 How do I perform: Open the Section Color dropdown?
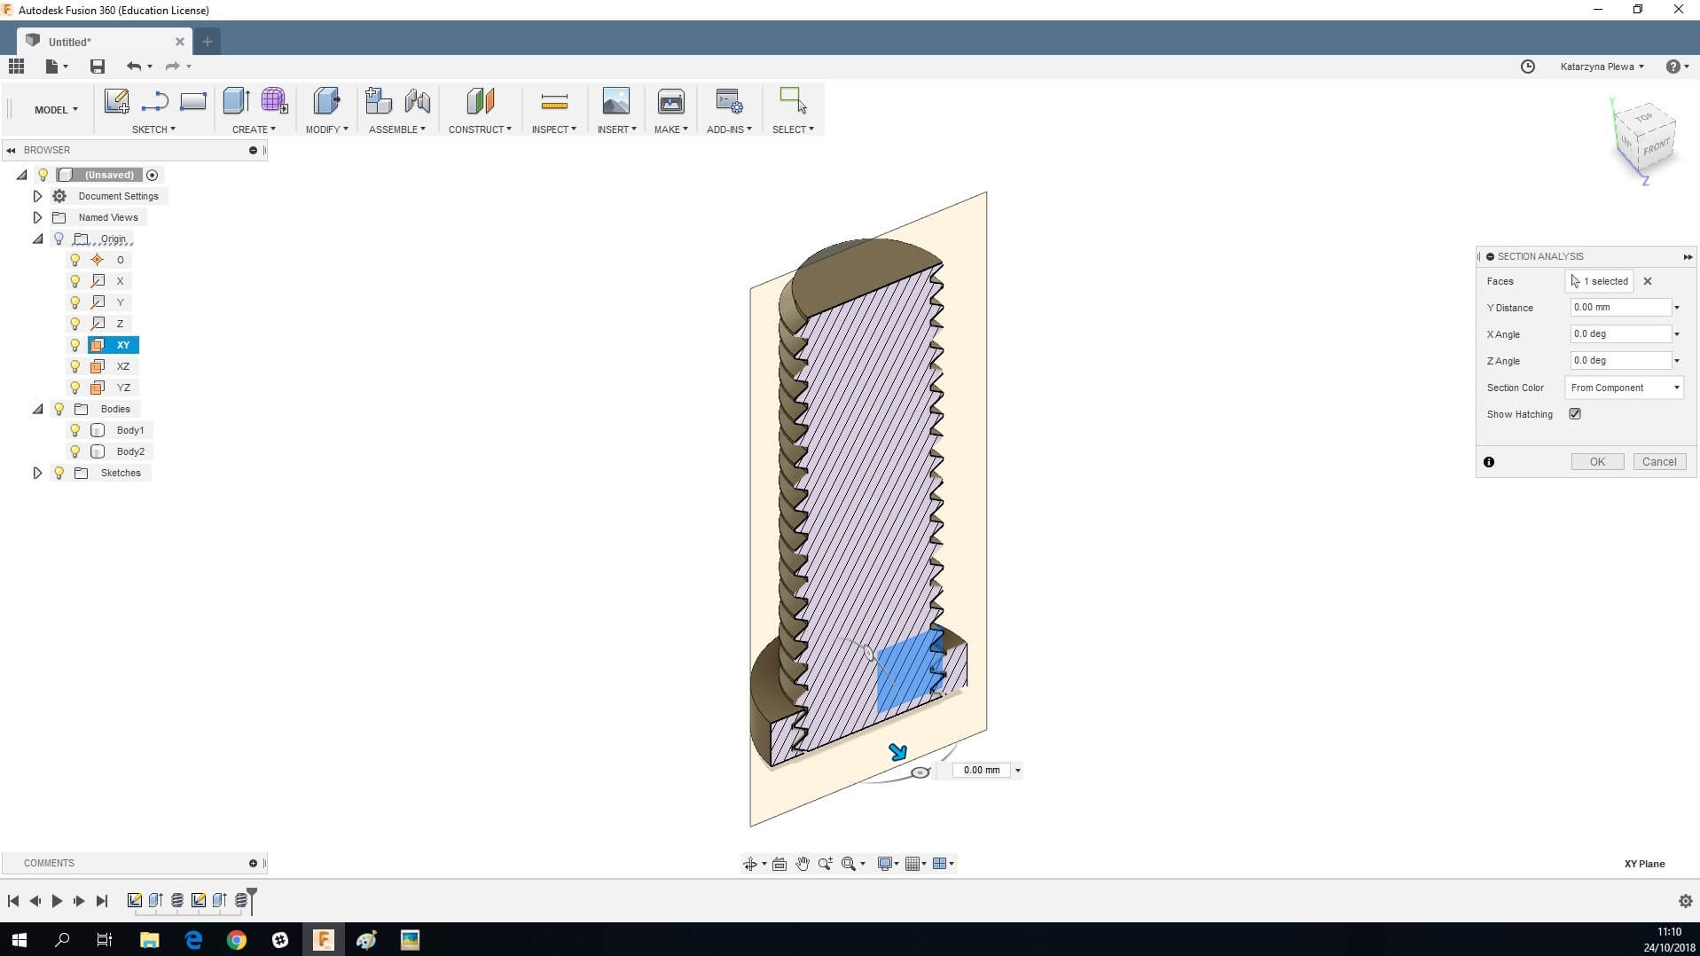click(1624, 388)
